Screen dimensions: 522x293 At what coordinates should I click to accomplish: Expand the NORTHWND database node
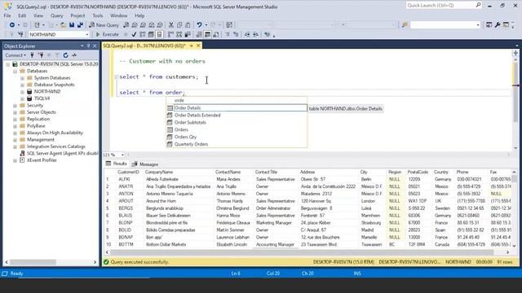[x=22, y=92]
